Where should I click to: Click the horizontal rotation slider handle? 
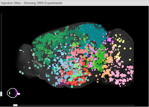pyautogui.click(x=15, y=105)
